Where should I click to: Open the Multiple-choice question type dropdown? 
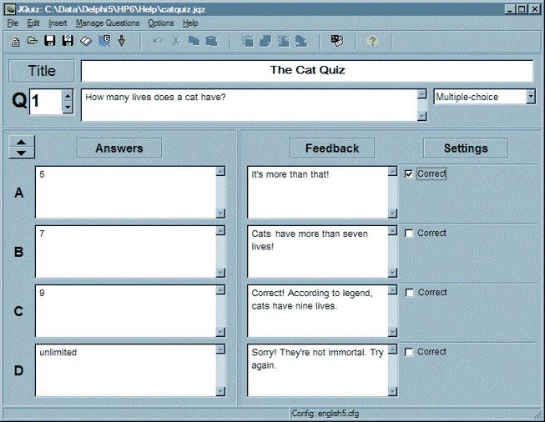tap(531, 96)
